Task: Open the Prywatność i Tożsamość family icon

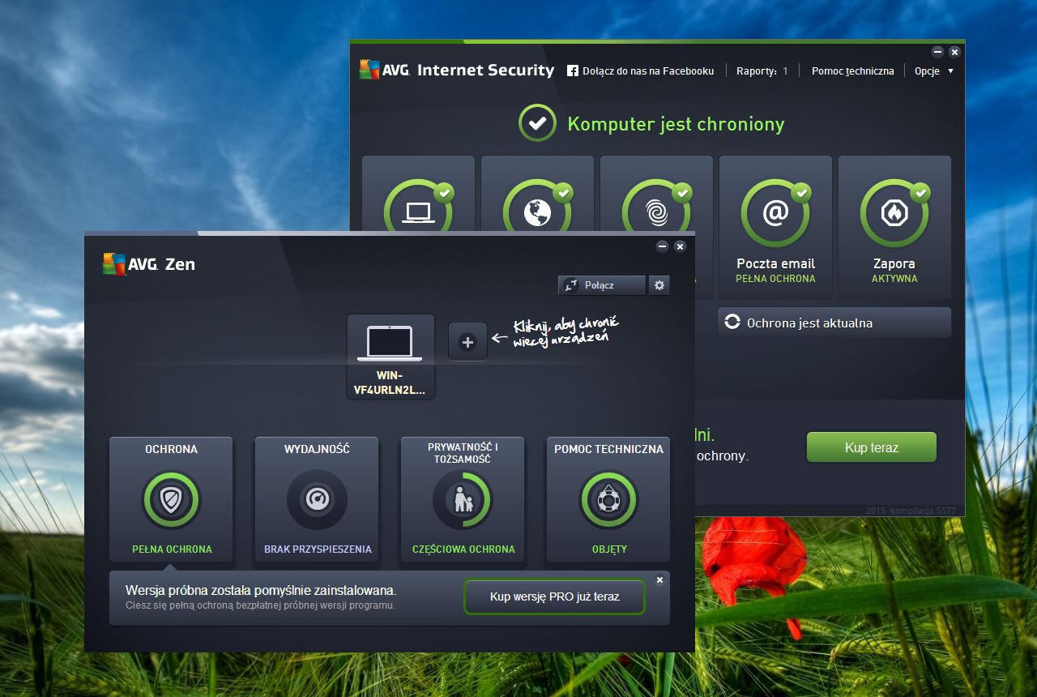Action: coord(463,499)
